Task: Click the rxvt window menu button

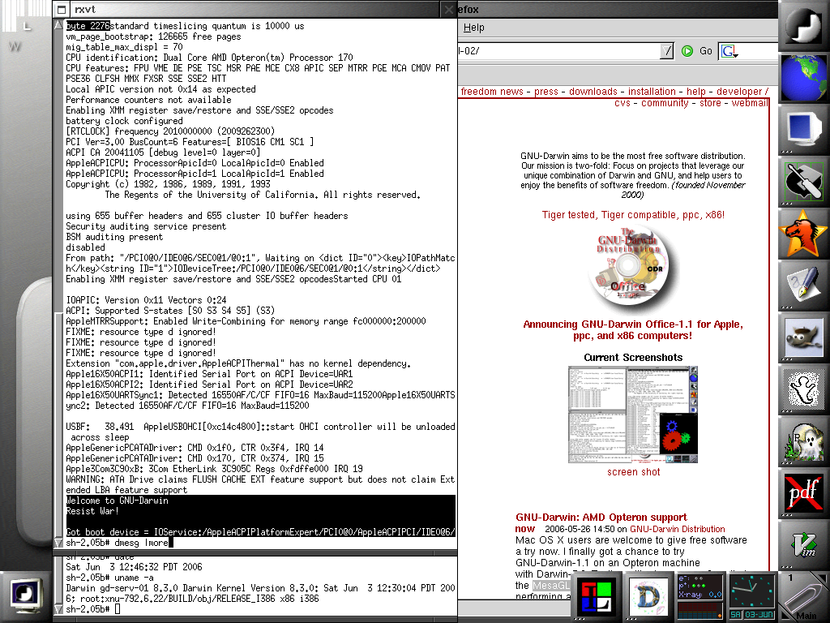Action: [62, 9]
